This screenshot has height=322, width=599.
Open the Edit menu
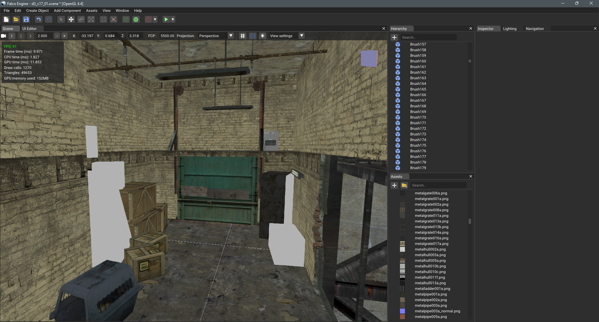(18, 11)
